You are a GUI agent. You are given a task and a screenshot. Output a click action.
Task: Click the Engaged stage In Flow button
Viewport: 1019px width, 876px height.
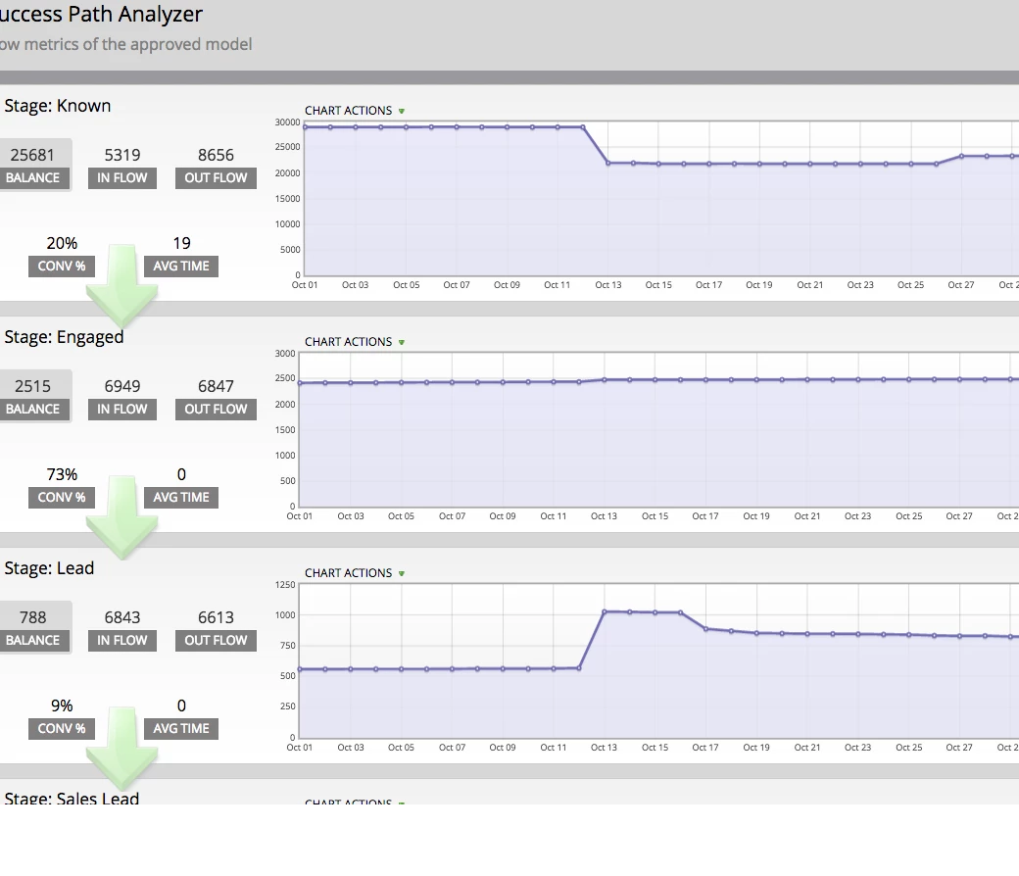[122, 410]
